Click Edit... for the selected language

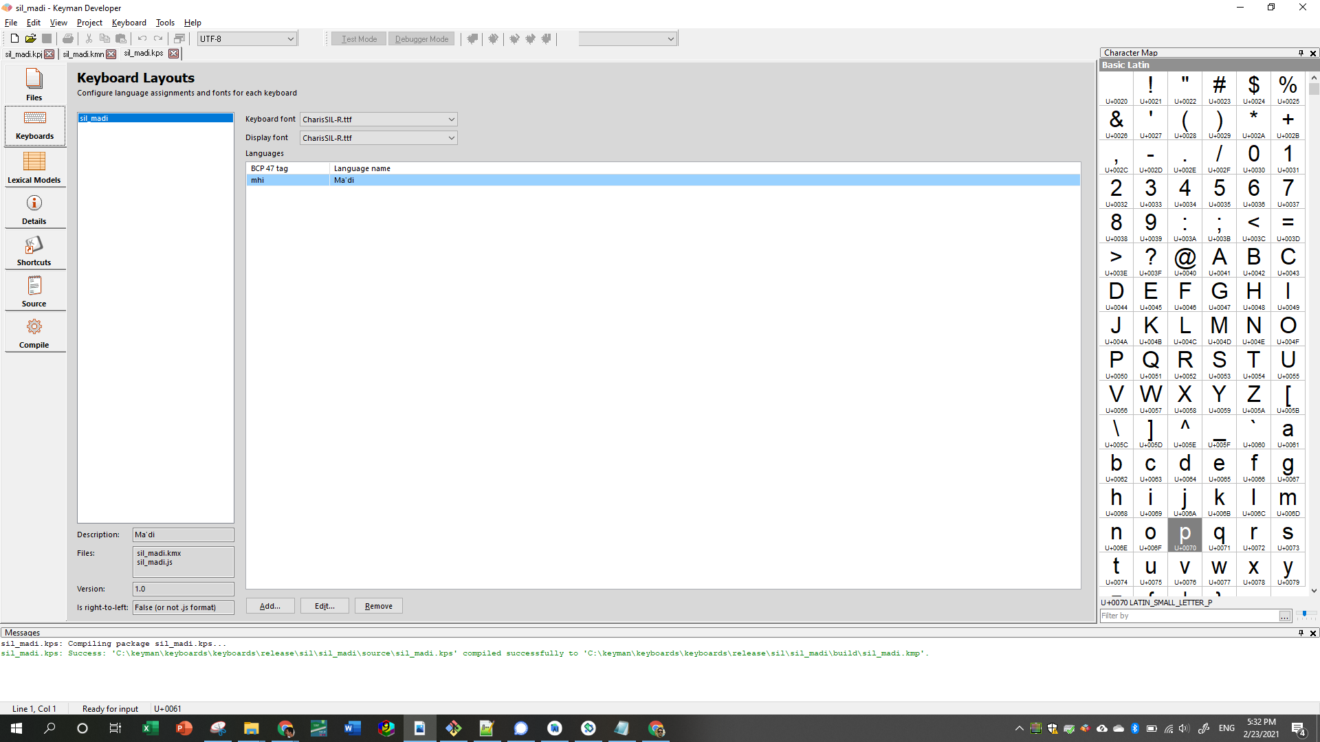324,606
